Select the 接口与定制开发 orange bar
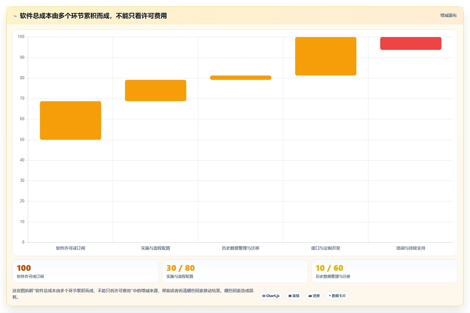 (326, 56)
